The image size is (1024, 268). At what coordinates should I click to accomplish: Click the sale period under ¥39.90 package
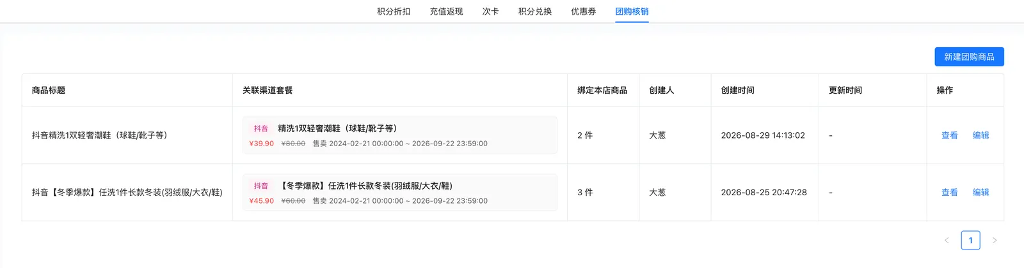400,144
